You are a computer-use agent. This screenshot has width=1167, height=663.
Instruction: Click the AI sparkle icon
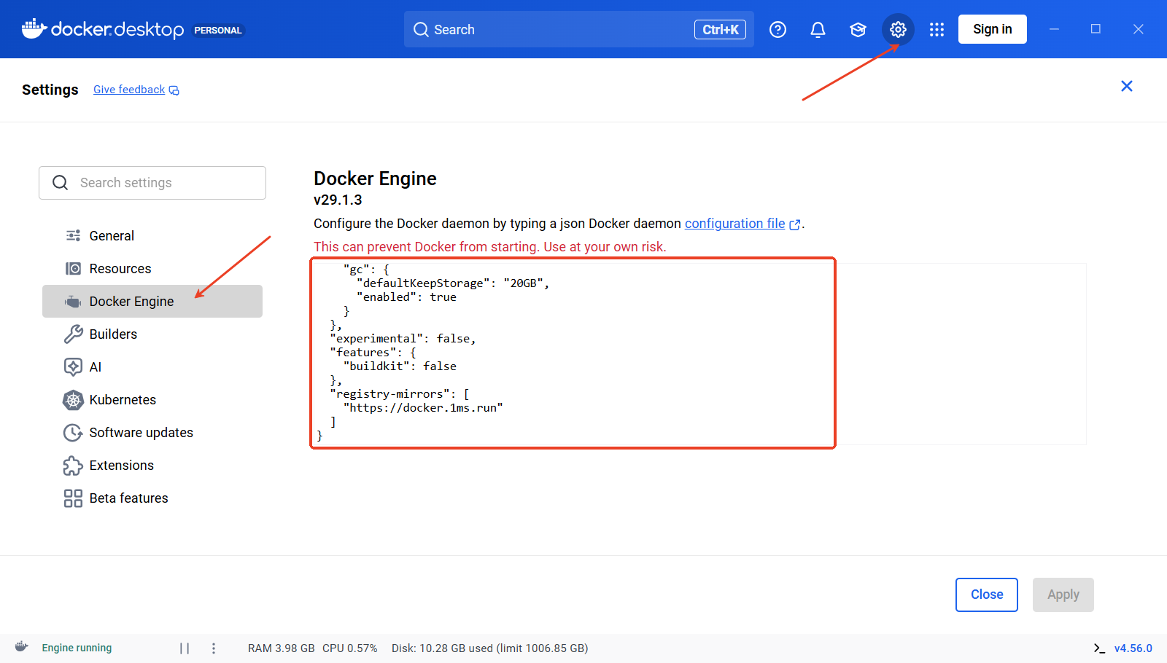click(x=73, y=366)
